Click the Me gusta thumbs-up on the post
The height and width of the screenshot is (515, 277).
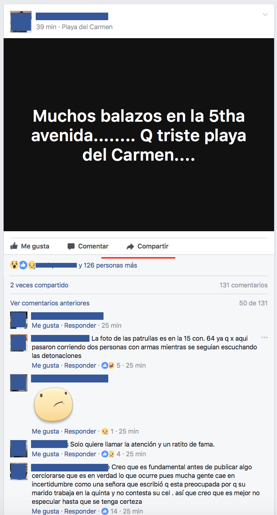[14, 246]
